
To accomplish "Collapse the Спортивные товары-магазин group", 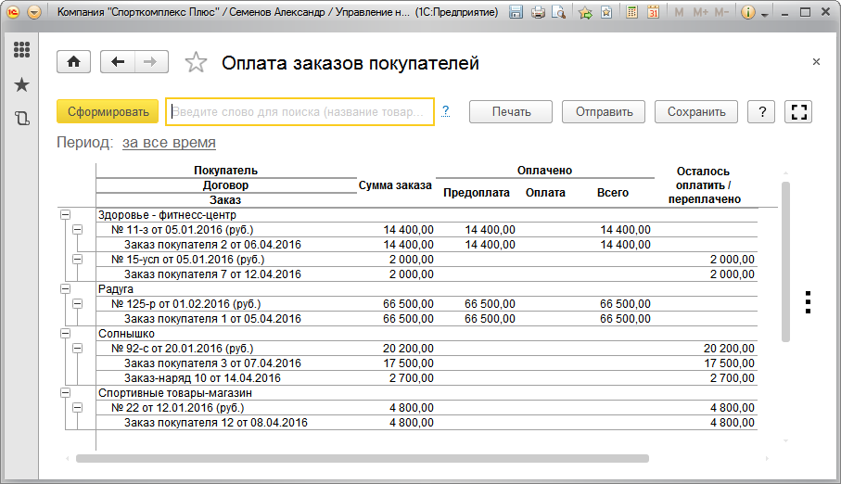I will 65,393.
